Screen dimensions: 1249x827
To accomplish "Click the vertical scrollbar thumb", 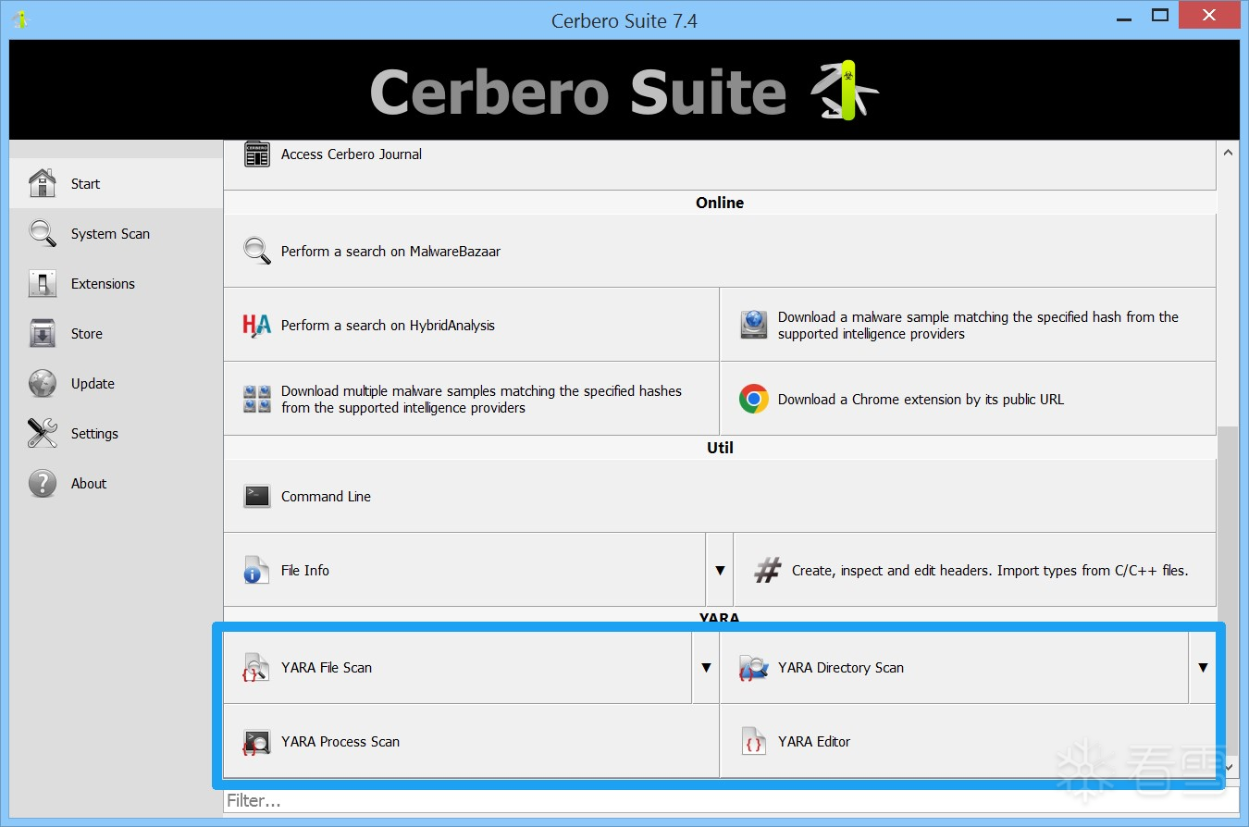I will coord(1229,592).
